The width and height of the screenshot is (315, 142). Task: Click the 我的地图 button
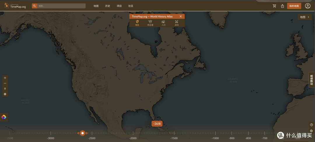click(294, 6)
